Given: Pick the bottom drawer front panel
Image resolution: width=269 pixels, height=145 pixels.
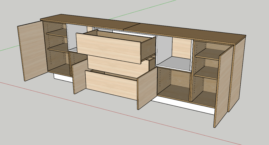Looking at the screenshot, I should [x=111, y=85].
